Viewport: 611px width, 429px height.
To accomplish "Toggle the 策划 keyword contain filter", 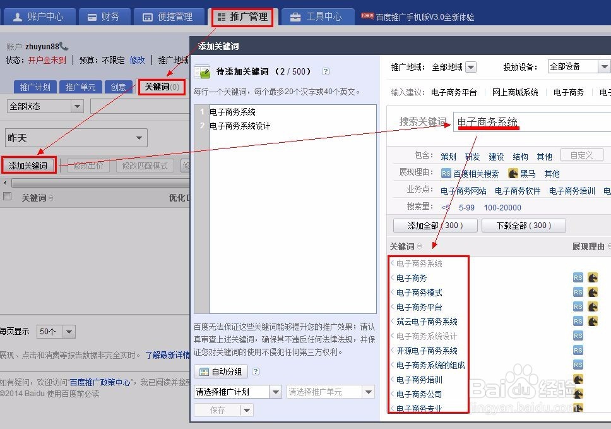I will coord(449,155).
